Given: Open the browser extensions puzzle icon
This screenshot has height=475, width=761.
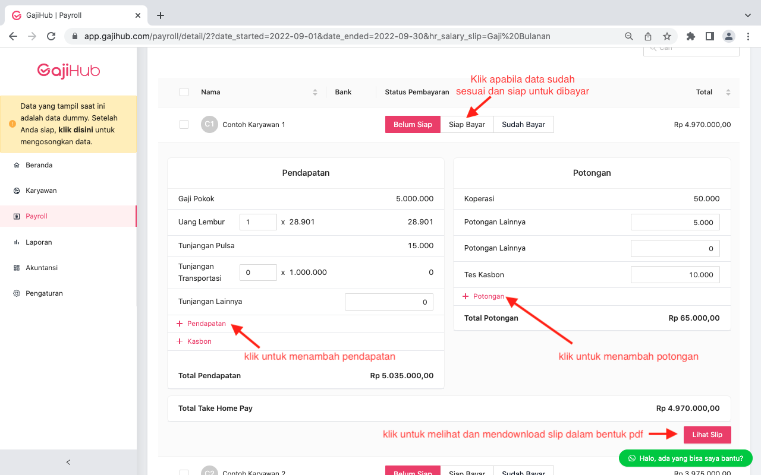Looking at the screenshot, I should point(690,36).
